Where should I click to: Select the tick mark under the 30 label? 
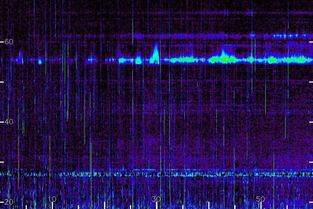[157, 206]
